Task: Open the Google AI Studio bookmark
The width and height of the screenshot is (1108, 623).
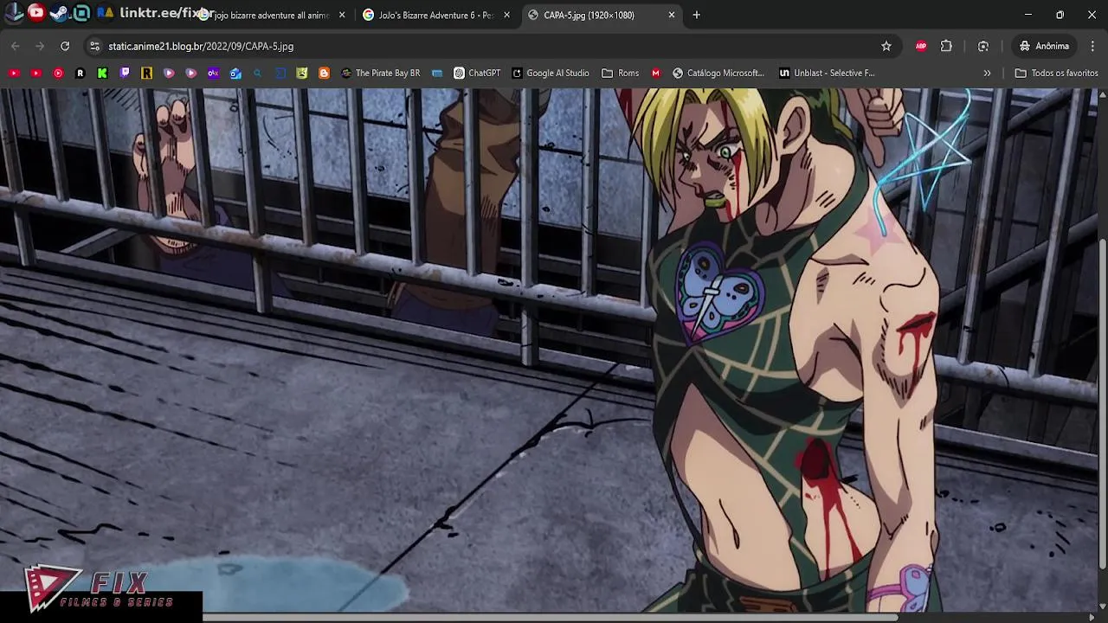Action: [551, 74]
